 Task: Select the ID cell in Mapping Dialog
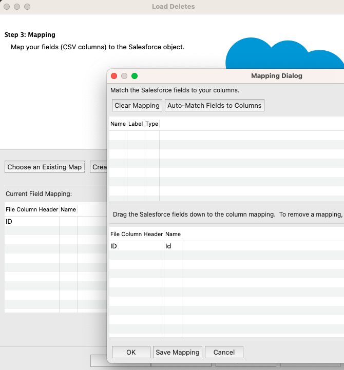137,246
